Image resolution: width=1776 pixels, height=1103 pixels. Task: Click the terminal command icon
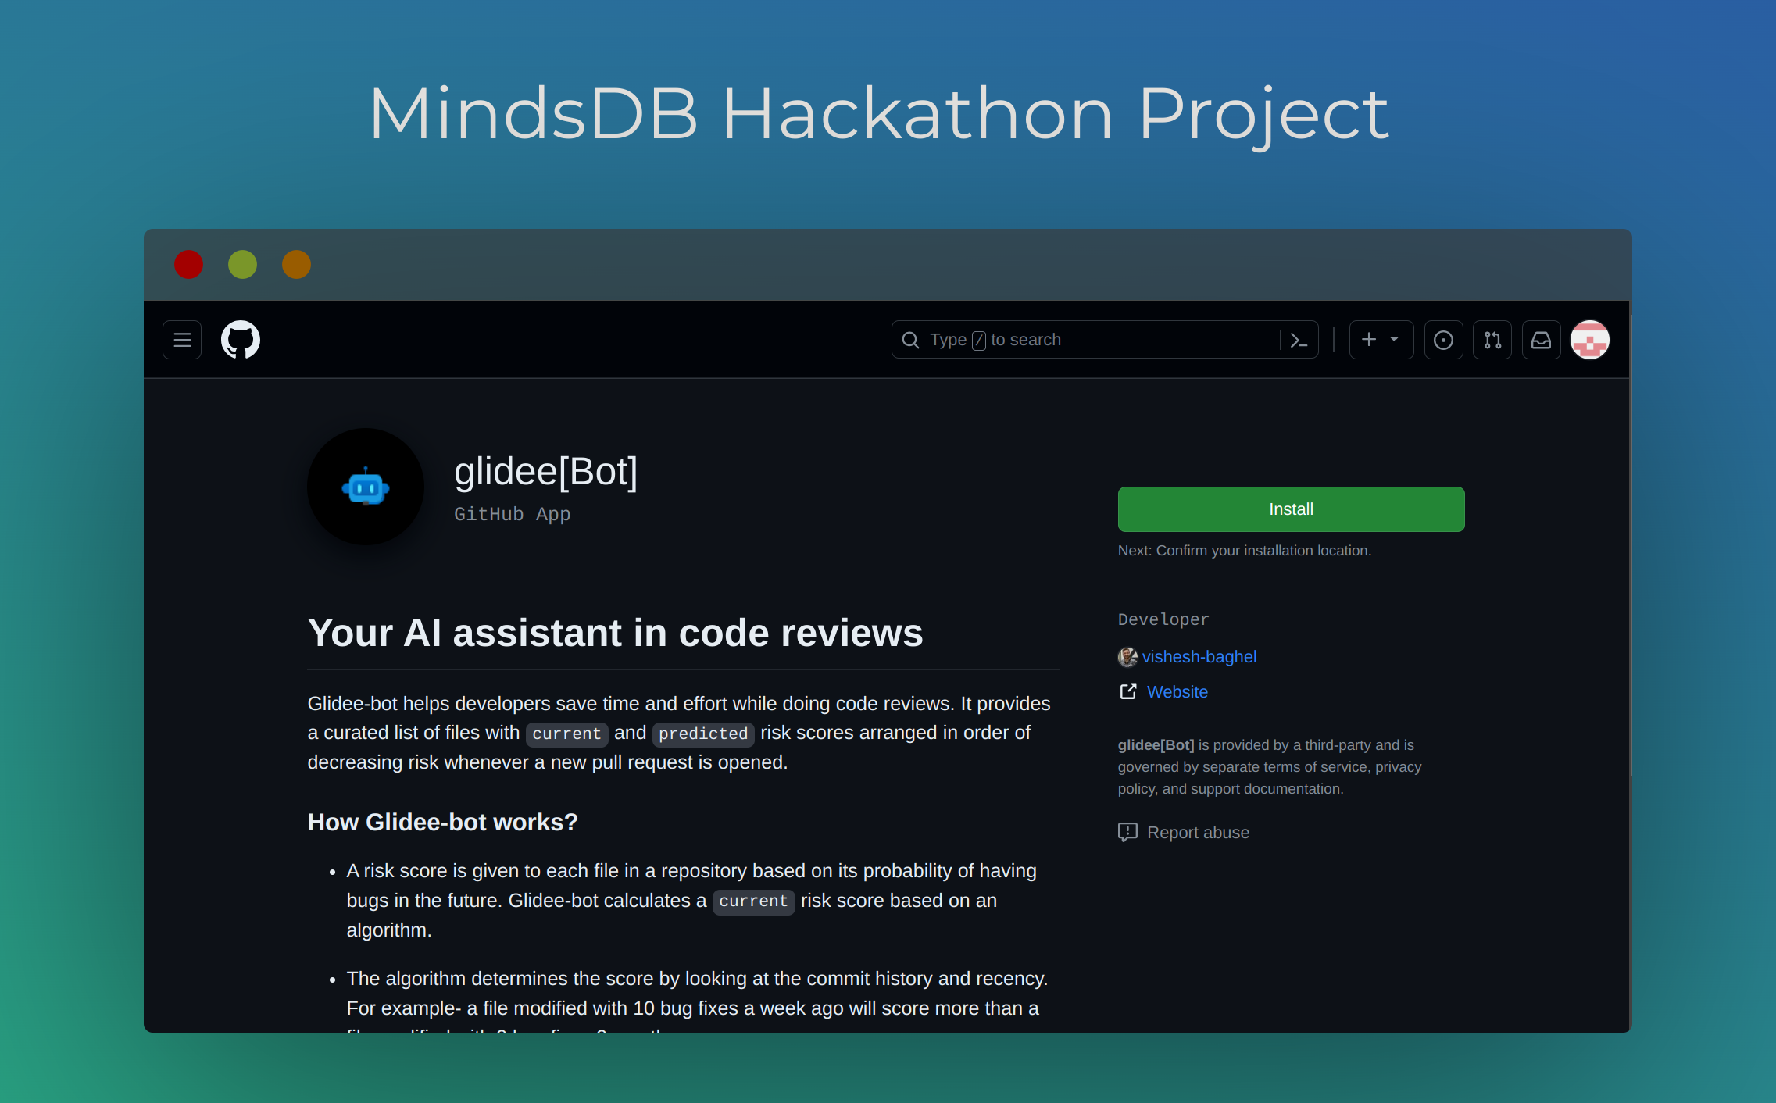coord(1299,339)
